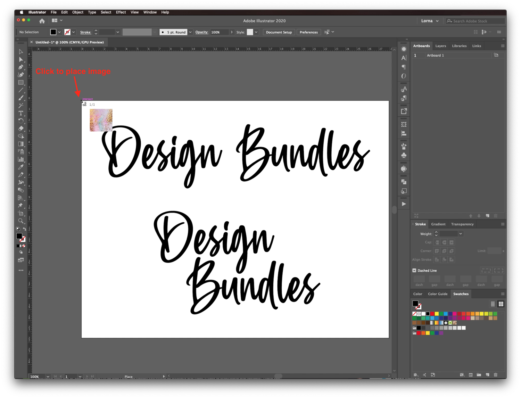
Task: Toggle dashes preserve exact lengths option
Action: pyautogui.click(x=486, y=271)
